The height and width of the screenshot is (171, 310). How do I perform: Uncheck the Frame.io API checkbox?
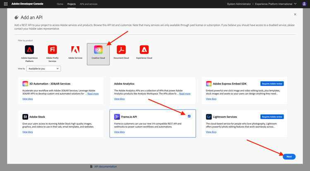(x=189, y=116)
